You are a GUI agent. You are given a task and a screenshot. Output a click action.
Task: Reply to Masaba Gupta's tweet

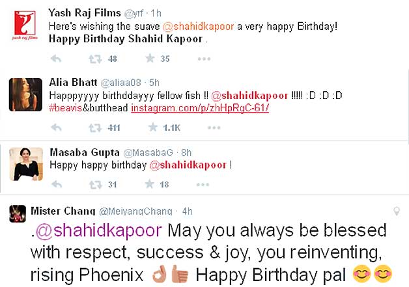click(57, 185)
